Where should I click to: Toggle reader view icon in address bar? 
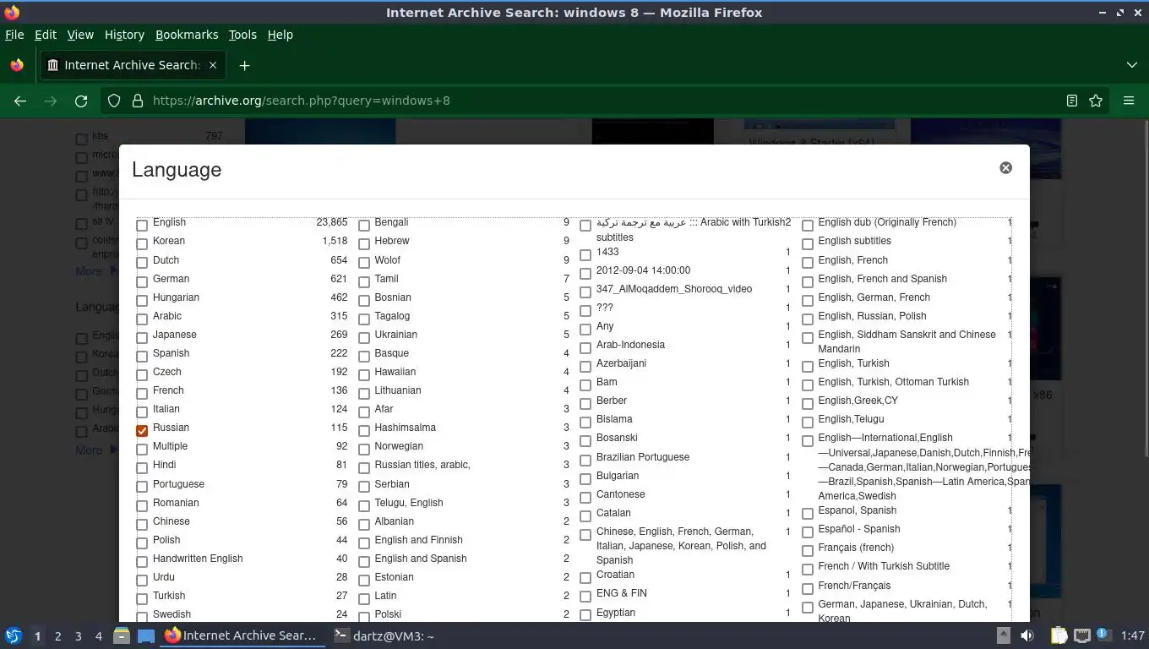pos(1072,101)
